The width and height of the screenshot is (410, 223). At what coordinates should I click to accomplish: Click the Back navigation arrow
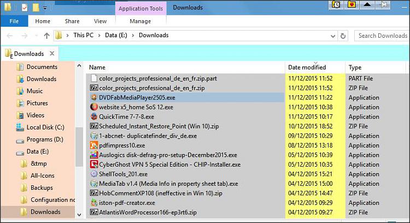coord(10,36)
